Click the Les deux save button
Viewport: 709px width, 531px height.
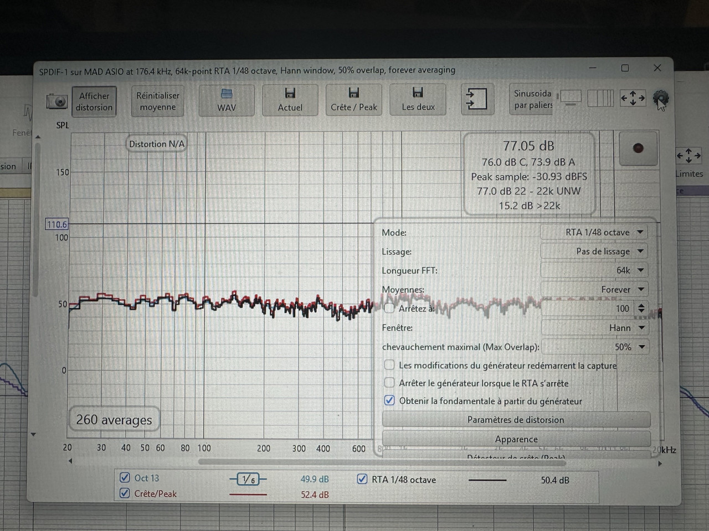coord(418,100)
